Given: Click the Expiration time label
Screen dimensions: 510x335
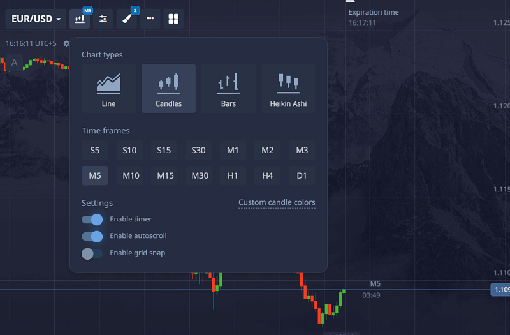Looking at the screenshot, I should (374, 12).
